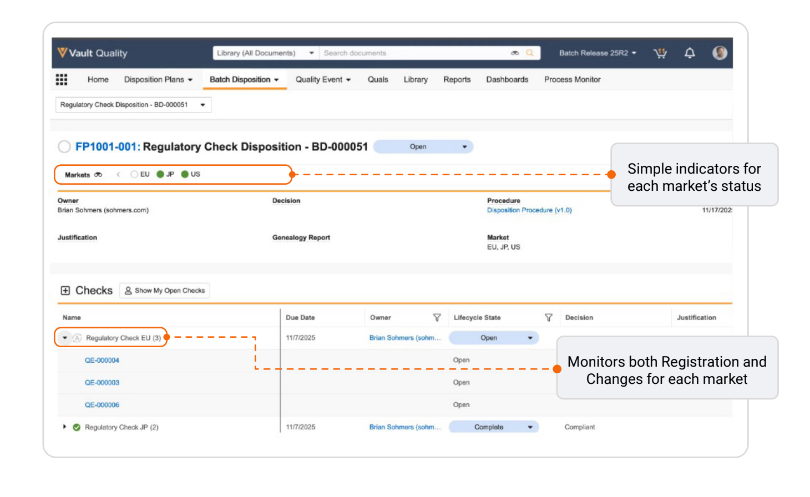Open Brian Sohmers owner link for JP check
This screenshot has width=810, height=497.
pyautogui.click(x=405, y=427)
